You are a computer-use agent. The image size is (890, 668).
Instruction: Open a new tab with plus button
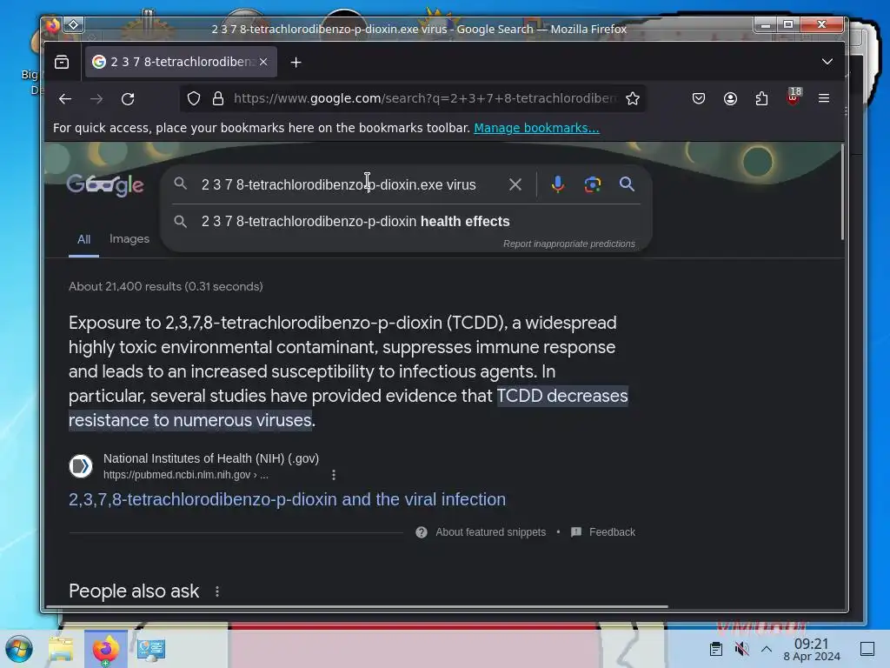296,62
